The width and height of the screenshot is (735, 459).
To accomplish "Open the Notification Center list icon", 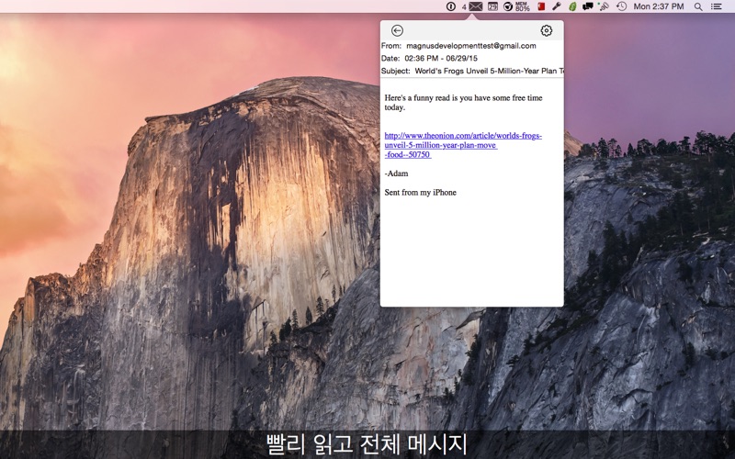I will 716,6.
